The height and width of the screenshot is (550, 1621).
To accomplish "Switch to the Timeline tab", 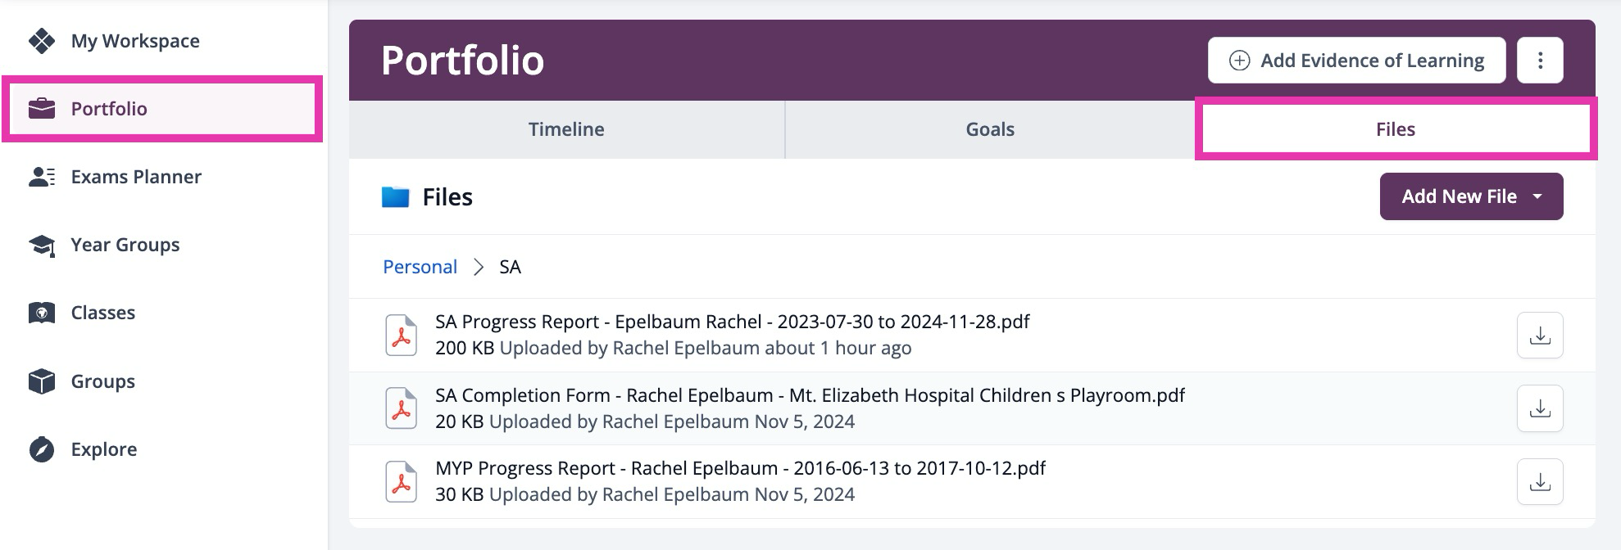I will point(566,129).
